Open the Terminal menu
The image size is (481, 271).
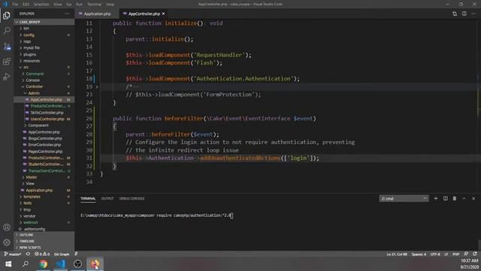(94, 5)
